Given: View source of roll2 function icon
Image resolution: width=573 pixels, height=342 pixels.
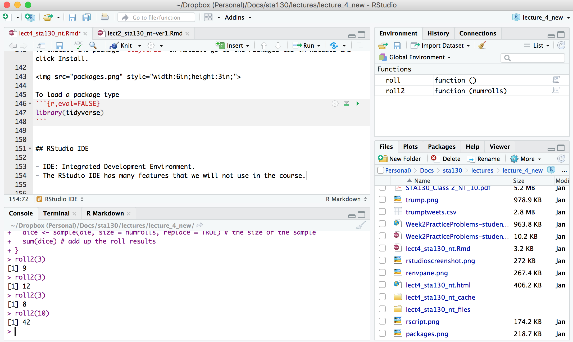Looking at the screenshot, I should coord(556,91).
